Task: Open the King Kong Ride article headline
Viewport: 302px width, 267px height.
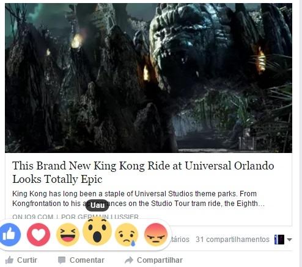Action: [x=143, y=173]
